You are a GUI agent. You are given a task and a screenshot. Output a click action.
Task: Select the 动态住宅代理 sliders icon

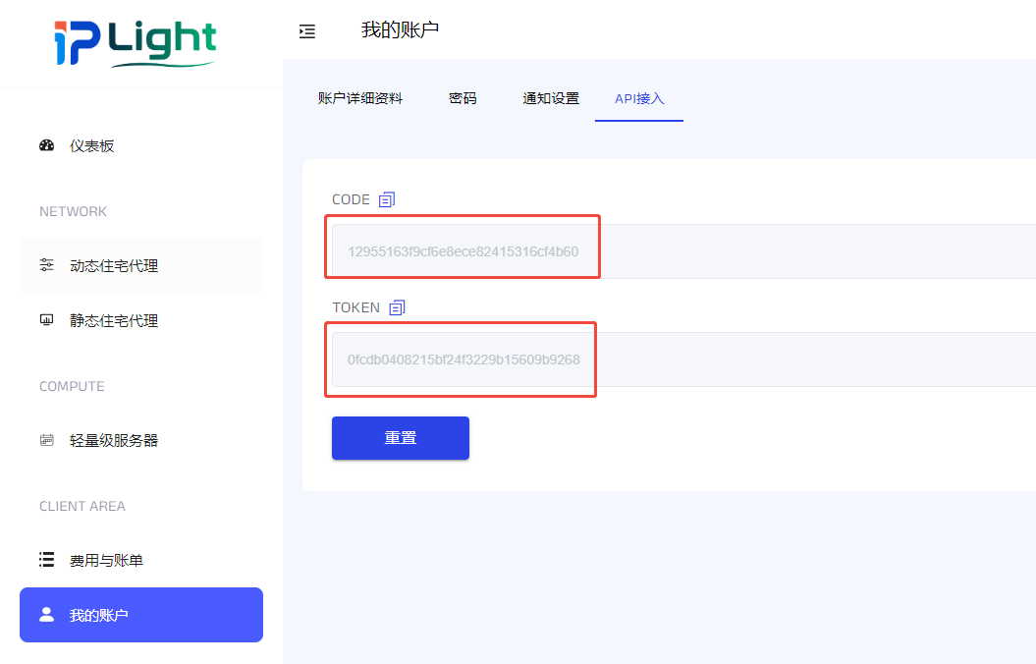(x=46, y=264)
